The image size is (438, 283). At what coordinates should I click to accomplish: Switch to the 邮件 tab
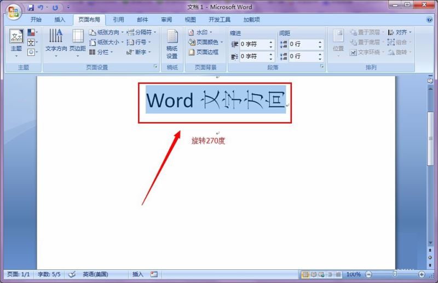coord(142,20)
